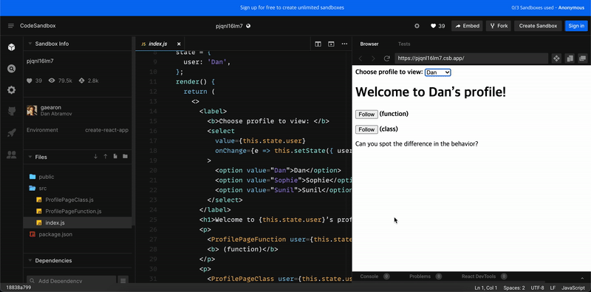591x292 pixels.
Task: Click the sign up banner link
Action: 292,7
